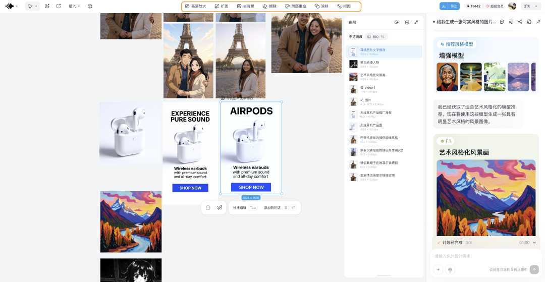Select 高清放大 upscale tool
Viewport: 545px width, 282px height.
point(195,6)
